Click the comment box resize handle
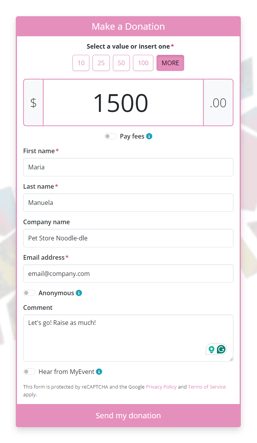Screen dimensions: 257x443 click(x=231, y=359)
